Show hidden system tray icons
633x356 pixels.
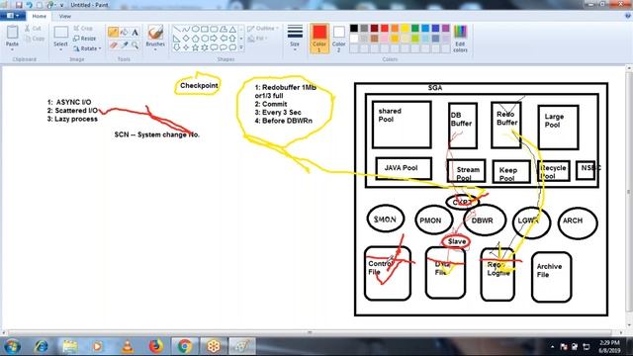[552, 347]
